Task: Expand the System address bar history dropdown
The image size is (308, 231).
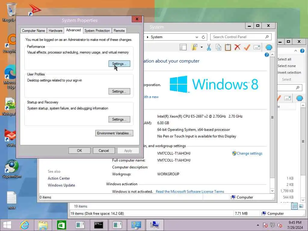Action: [x=197, y=37]
